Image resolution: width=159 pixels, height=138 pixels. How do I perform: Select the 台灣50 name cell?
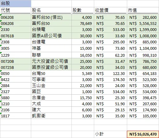tap(51, 73)
